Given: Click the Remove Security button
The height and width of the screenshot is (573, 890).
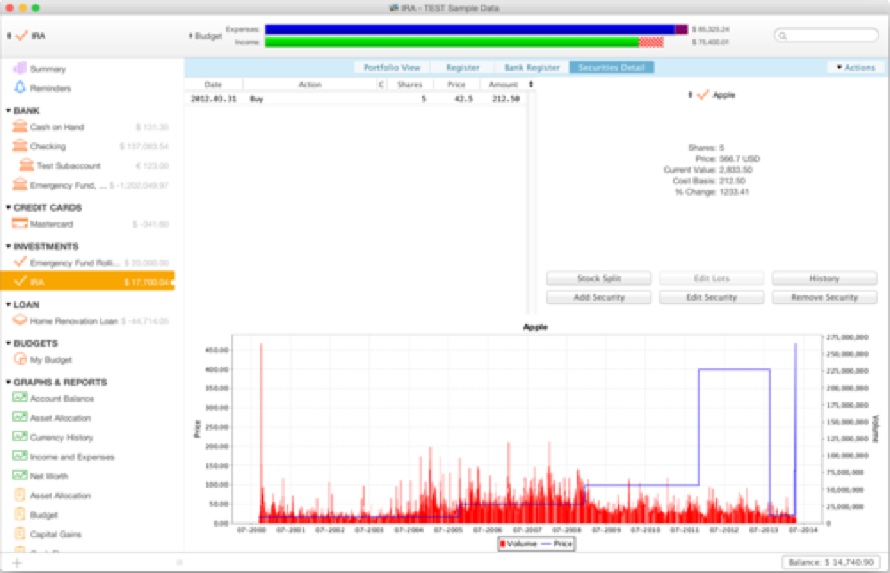Looking at the screenshot, I should (x=824, y=297).
